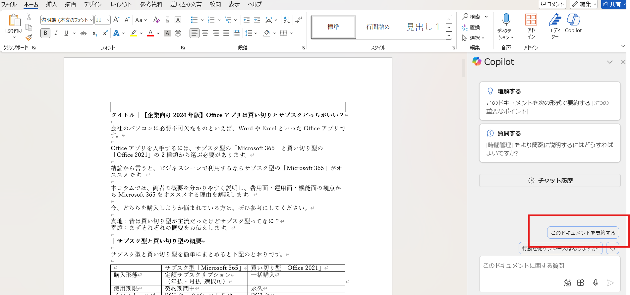The height and width of the screenshot is (295, 630).
Task: Open the Change Case Aa dropdown
Action: click(141, 20)
